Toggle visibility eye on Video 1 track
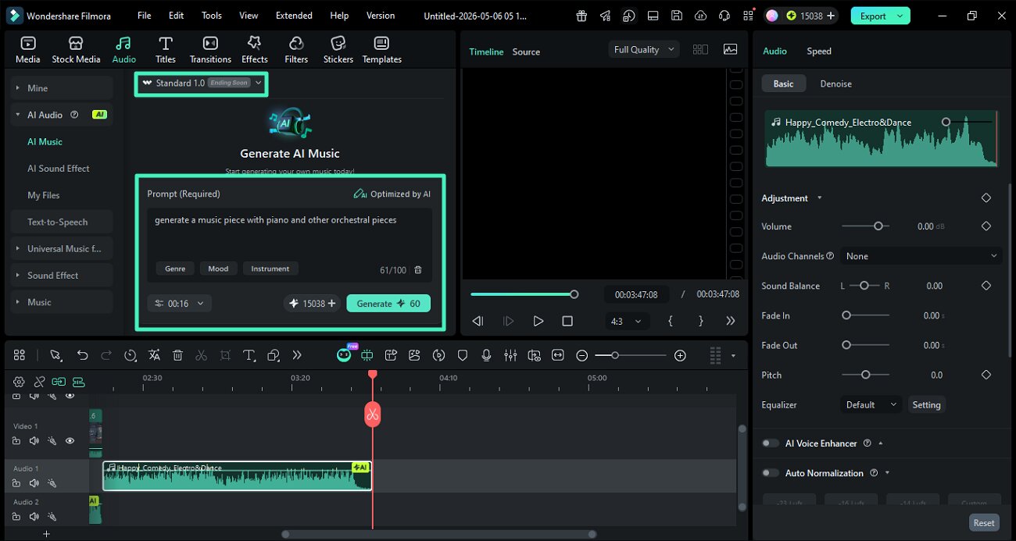 coord(70,441)
